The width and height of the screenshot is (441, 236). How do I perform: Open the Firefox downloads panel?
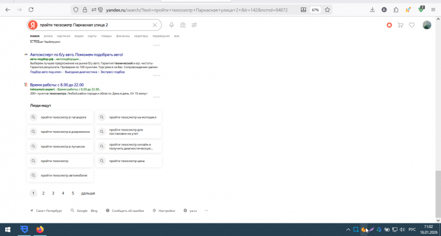click(x=372, y=10)
